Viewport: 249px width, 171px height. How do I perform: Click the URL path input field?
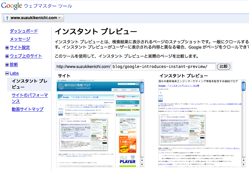coord(164,67)
